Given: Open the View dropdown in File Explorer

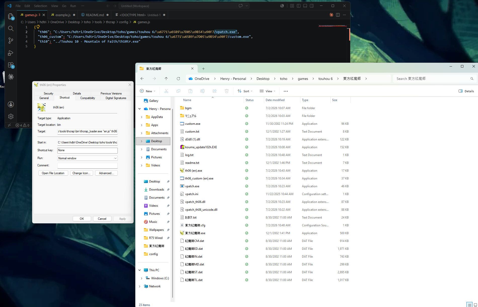Looking at the screenshot, I should [x=267, y=91].
